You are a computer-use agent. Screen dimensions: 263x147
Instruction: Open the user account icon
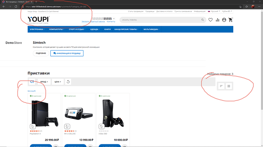click(224, 20)
